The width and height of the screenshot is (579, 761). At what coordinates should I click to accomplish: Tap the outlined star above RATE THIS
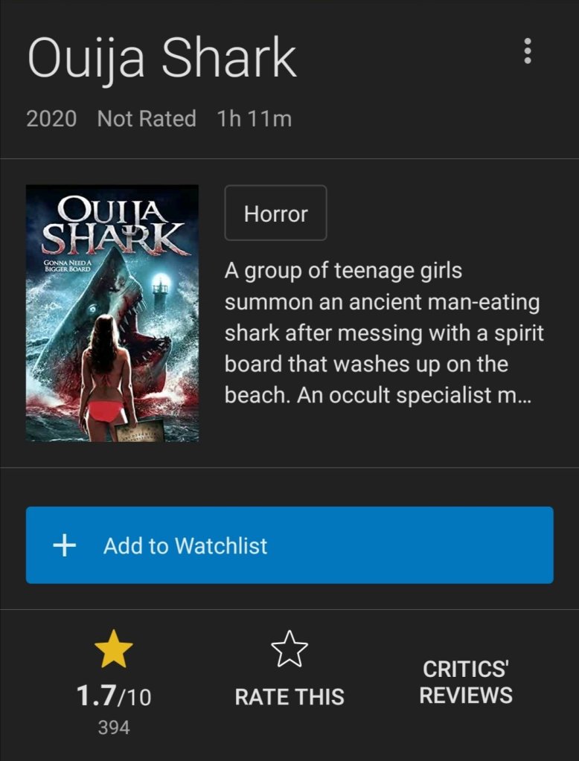[x=289, y=649]
